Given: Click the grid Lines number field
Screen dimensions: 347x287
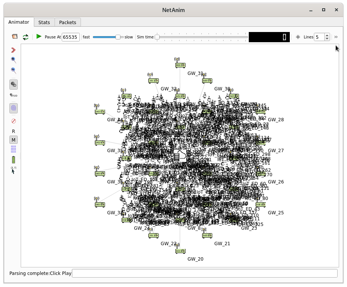Looking at the screenshot, I should coord(319,37).
